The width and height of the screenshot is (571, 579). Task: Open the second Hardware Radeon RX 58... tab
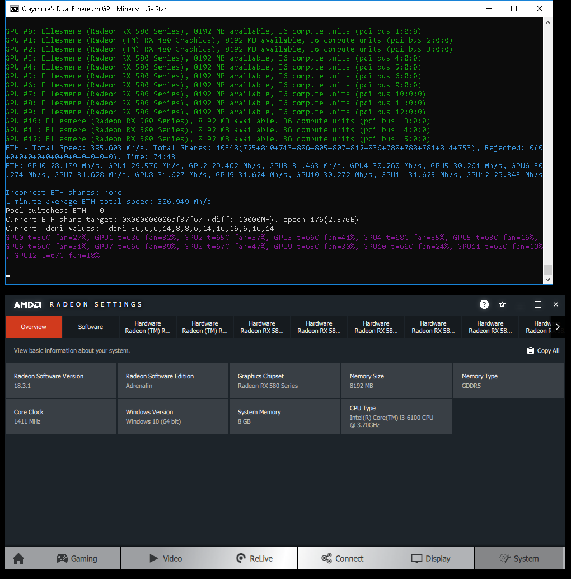(319, 327)
